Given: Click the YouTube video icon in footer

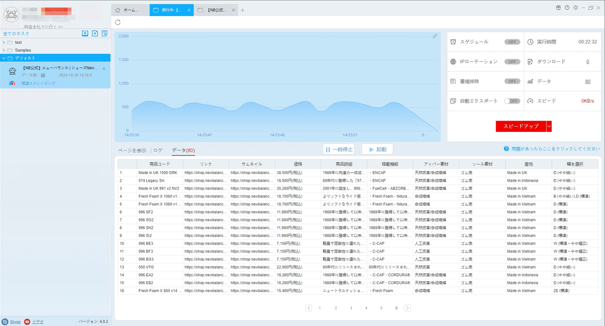Looking at the screenshot, I should coord(27,321).
